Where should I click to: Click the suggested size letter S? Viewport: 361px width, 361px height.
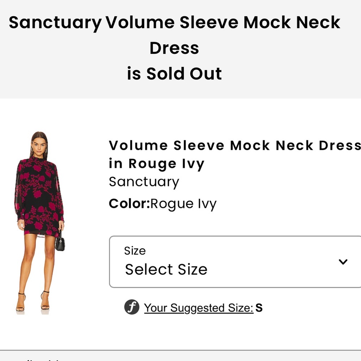pyautogui.click(x=258, y=308)
